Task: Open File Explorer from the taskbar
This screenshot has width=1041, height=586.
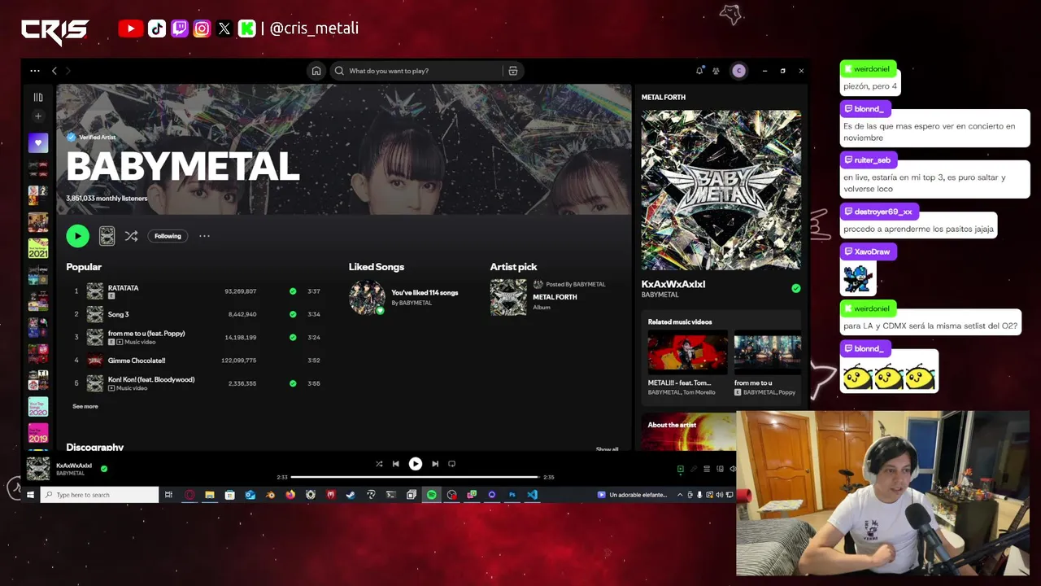Action: point(210,495)
